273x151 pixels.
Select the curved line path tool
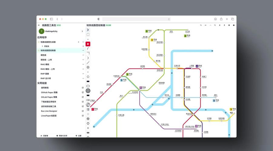click(x=88, y=49)
